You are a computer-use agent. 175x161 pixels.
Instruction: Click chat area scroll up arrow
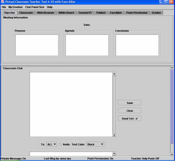114,74
